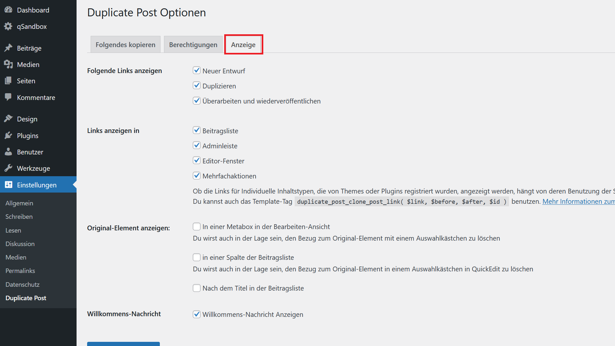Click the Duplicate Post Optionen heading
This screenshot has height=346, width=615.
point(146,12)
